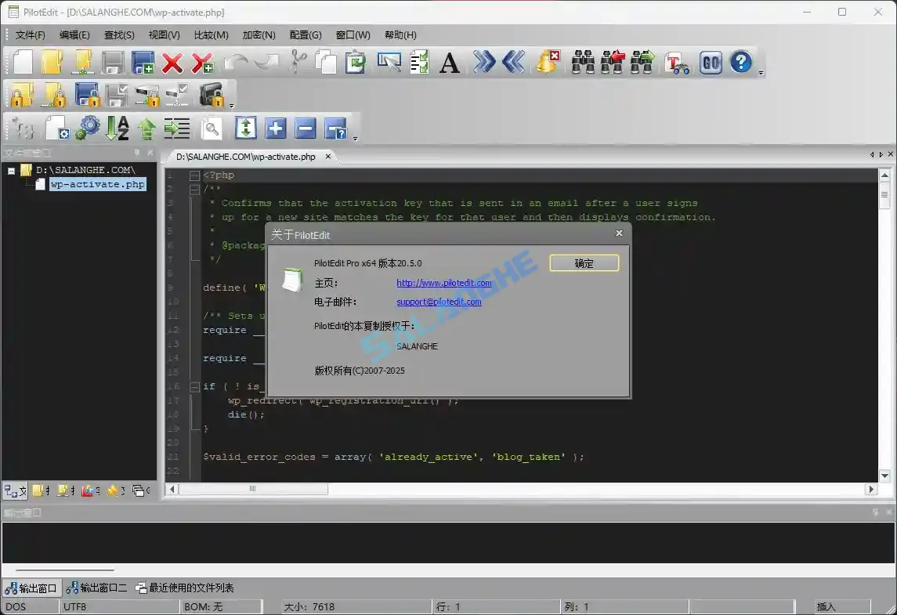
Task: Click the padlocked folder icon to open encrypted file
Action: coord(20,95)
